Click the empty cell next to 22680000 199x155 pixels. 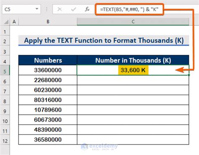[x=133, y=80]
